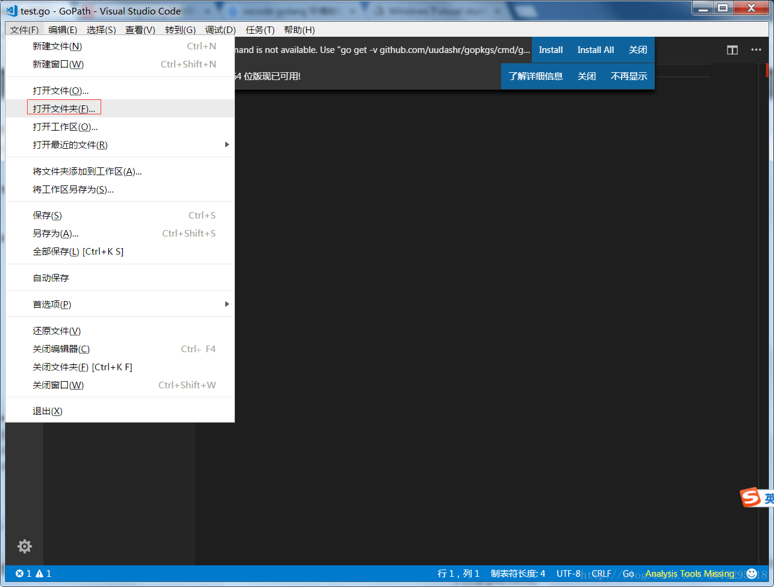The image size is (774, 587).
Task: Open the 任务(T) menu
Action: pyautogui.click(x=260, y=30)
